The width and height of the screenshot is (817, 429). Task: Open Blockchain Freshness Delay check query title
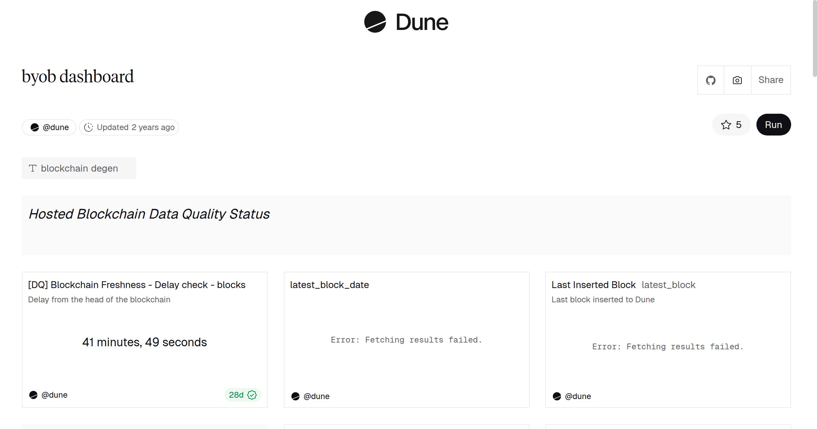137,285
